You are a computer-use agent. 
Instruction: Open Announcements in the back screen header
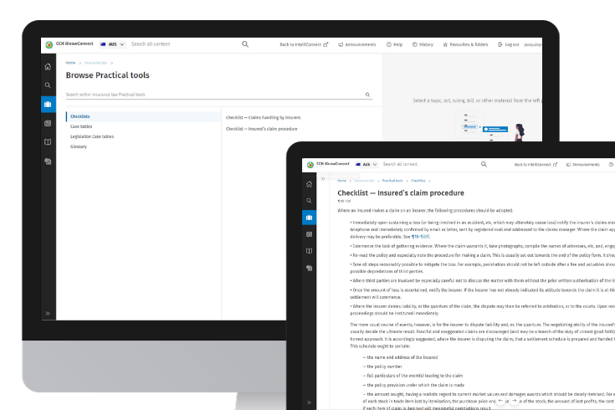tap(357, 44)
